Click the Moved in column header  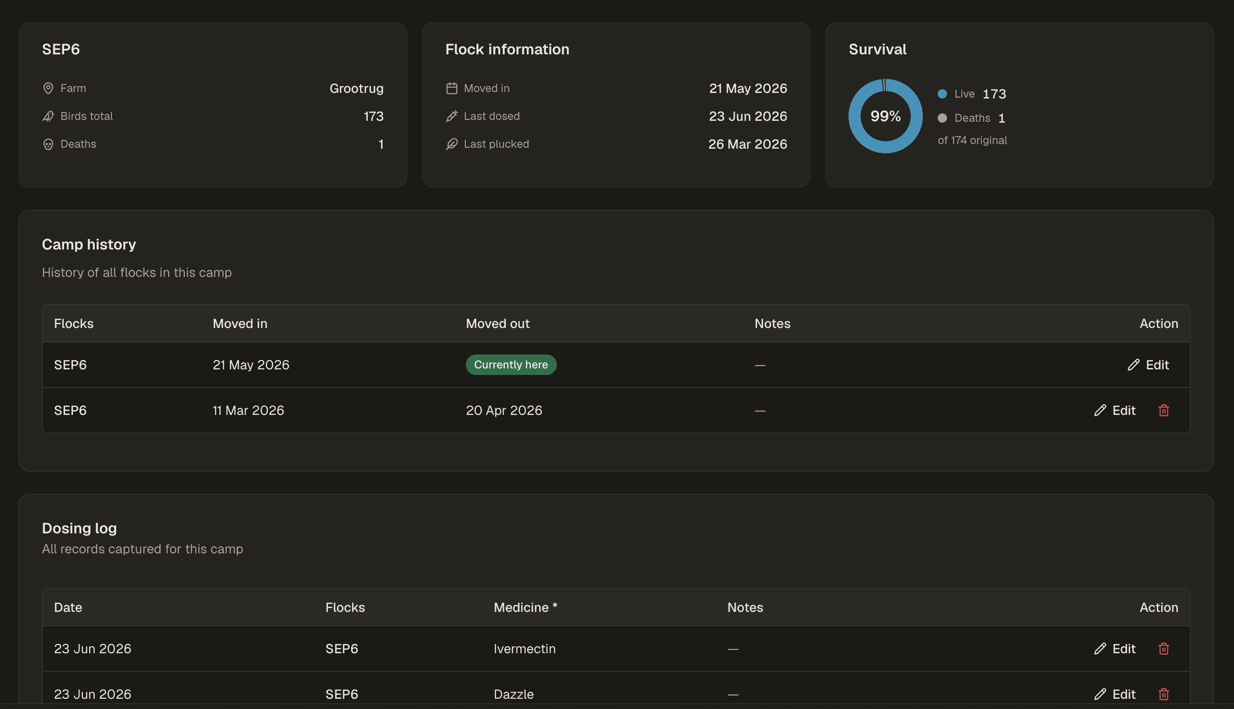240,323
